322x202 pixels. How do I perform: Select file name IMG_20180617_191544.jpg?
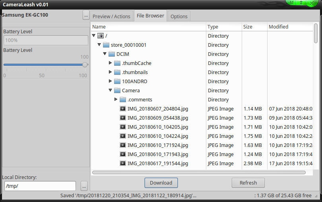pyautogui.click(x=158, y=163)
